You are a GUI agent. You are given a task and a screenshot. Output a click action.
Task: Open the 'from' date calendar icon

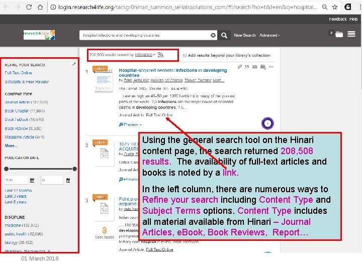click(x=32, y=180)
